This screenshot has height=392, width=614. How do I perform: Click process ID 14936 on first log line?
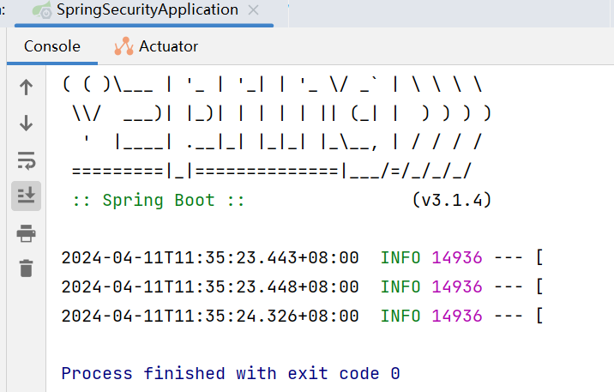(x=456, y=257)
